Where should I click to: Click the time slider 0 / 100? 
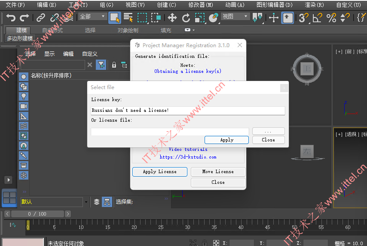[37, 214]
